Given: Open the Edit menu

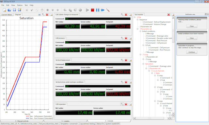Looking at the screenshot, I should pyautogui.click(x=8, y=5).
